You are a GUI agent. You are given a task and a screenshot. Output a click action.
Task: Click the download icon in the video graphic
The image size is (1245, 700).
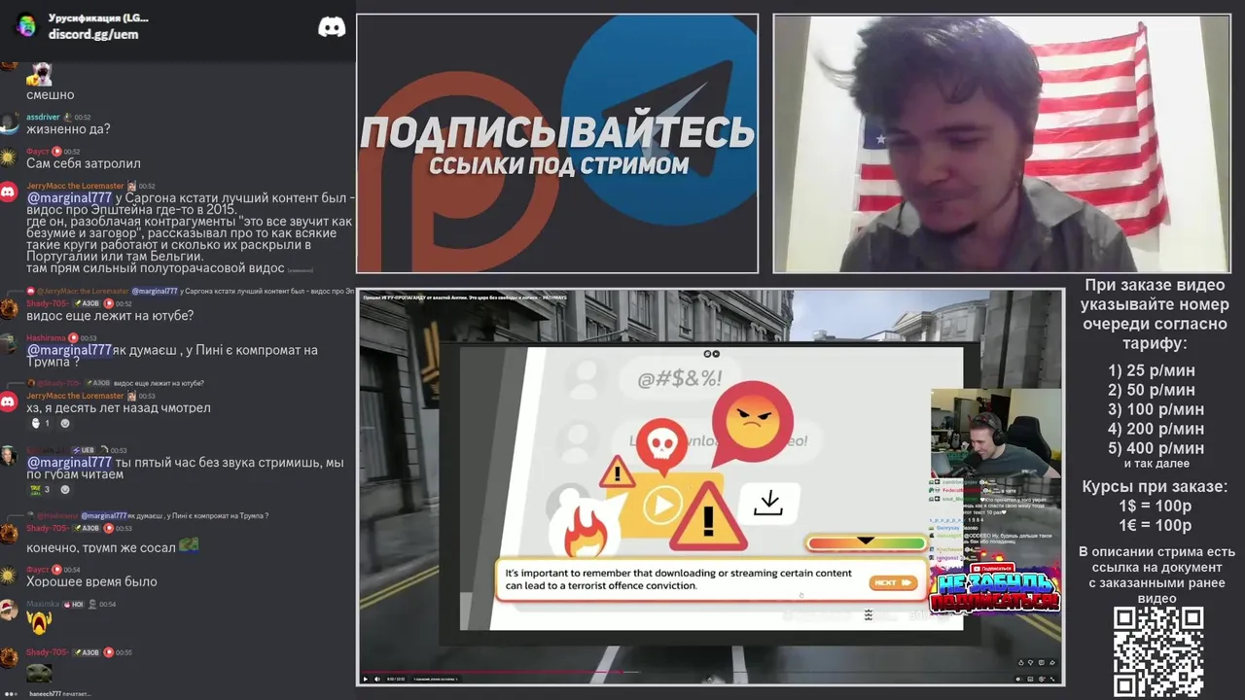pyautogui.click(x=768, y=502)
